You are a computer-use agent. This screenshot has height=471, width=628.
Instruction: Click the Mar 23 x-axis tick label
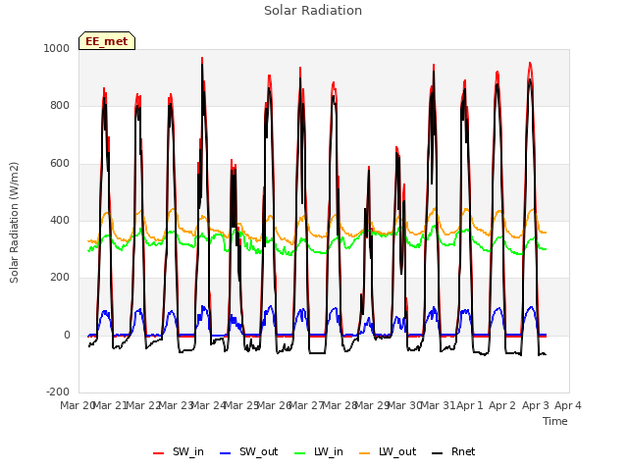click(177, 405)
